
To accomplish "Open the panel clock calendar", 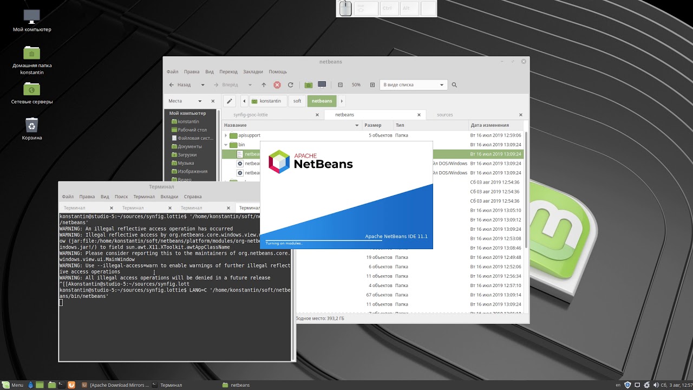I will [x=676, y=385].
